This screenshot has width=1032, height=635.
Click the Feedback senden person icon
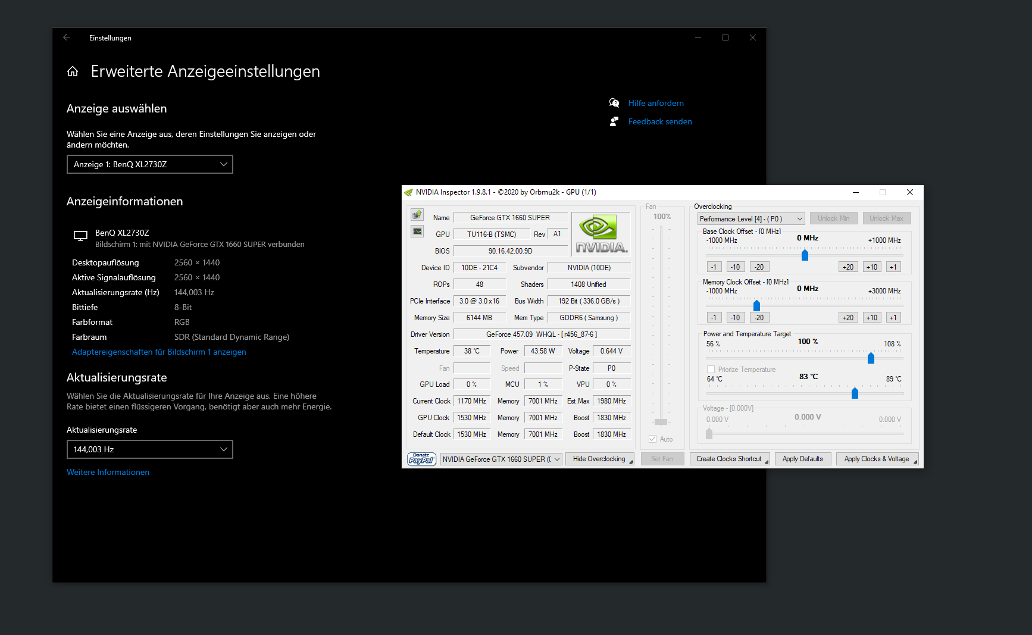coord(614,121)
